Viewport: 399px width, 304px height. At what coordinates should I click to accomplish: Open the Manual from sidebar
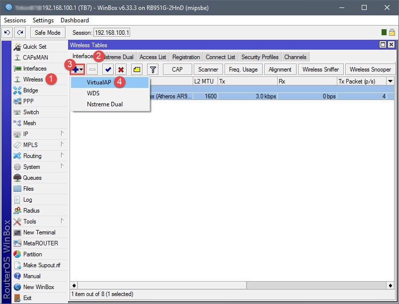[x=40, y=276]
